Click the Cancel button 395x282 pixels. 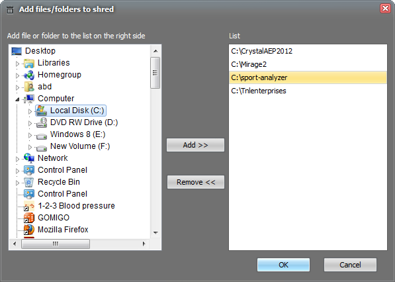350,265
